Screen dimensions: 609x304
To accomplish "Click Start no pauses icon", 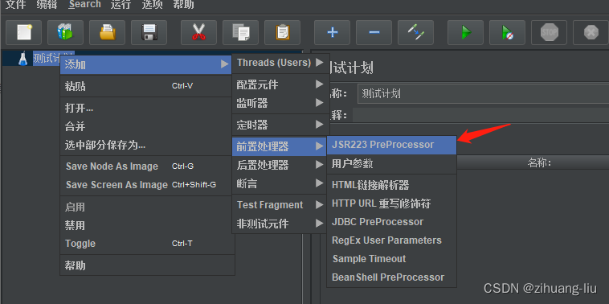I will [507, 32].
